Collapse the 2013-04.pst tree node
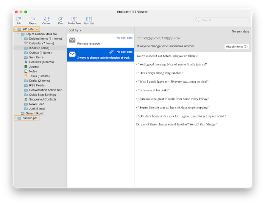The image size is (265, 205). [x=15, y=29]
